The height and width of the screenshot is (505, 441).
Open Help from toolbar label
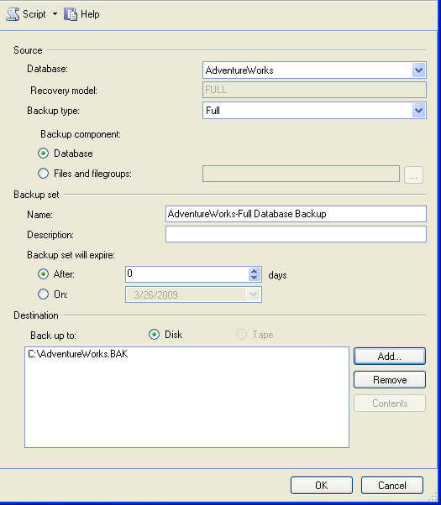pyautogui.click(x=90, y=14)
